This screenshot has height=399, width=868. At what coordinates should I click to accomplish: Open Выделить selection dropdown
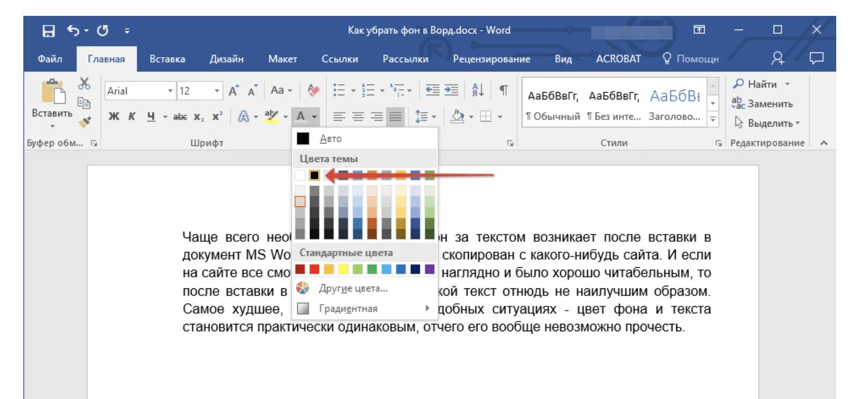click(x=767, y=123)
